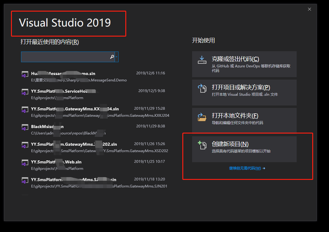Open recent solution ending in MessageSend.Demo

pyautogui.click(x=95, y=77)
